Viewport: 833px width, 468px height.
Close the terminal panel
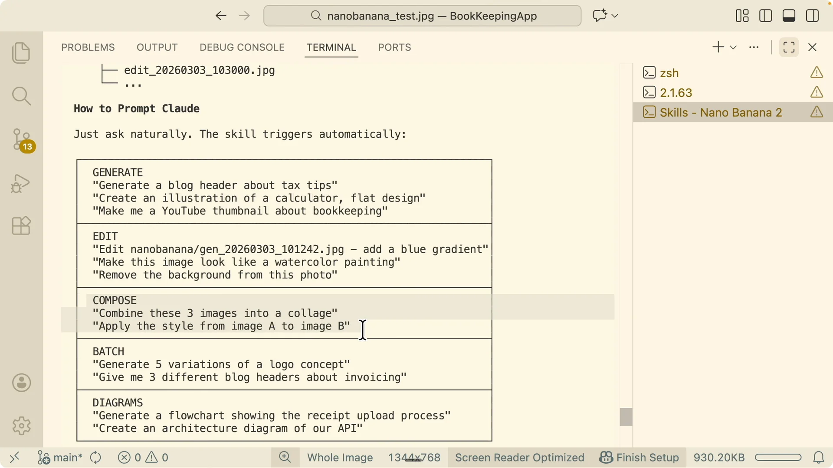pyautogui.click(x=813, y=47)
